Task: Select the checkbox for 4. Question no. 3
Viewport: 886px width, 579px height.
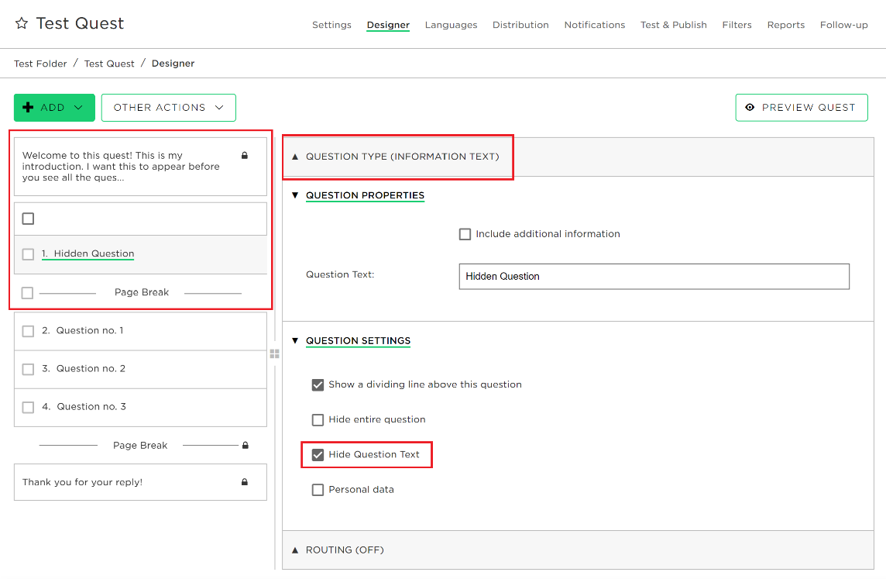Action: point(28,407)
